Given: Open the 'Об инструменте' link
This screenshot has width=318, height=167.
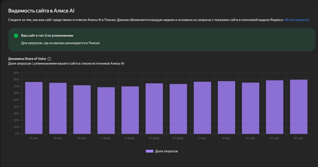Looking at the screenshot, I should (x=297, y=20).
